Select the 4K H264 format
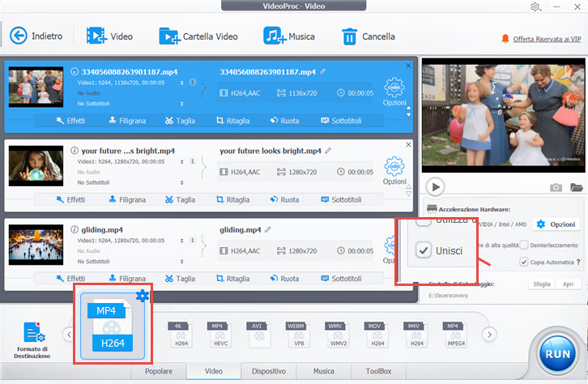 (181, 334)
